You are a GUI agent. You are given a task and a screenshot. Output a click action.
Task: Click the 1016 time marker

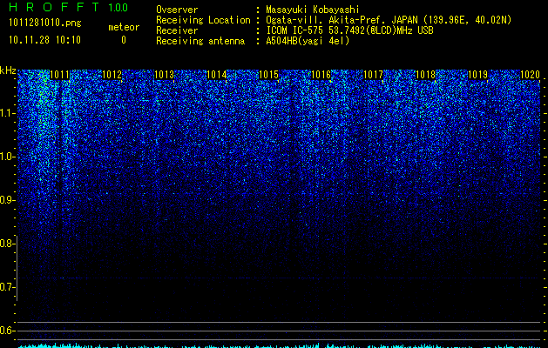coord(321,75)
